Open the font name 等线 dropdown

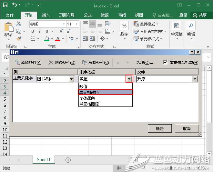click(64, 24)
